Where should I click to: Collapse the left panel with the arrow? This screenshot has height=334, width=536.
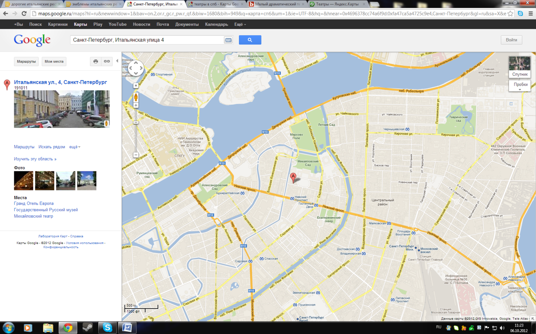pyautogui.click(x=117, y=61)
